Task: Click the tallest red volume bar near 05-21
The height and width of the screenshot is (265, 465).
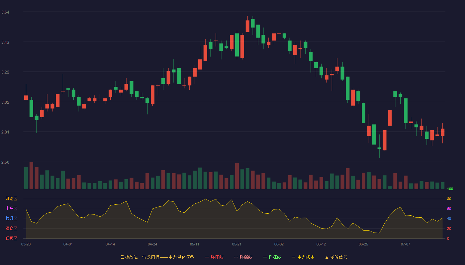Action: (237, 176)
